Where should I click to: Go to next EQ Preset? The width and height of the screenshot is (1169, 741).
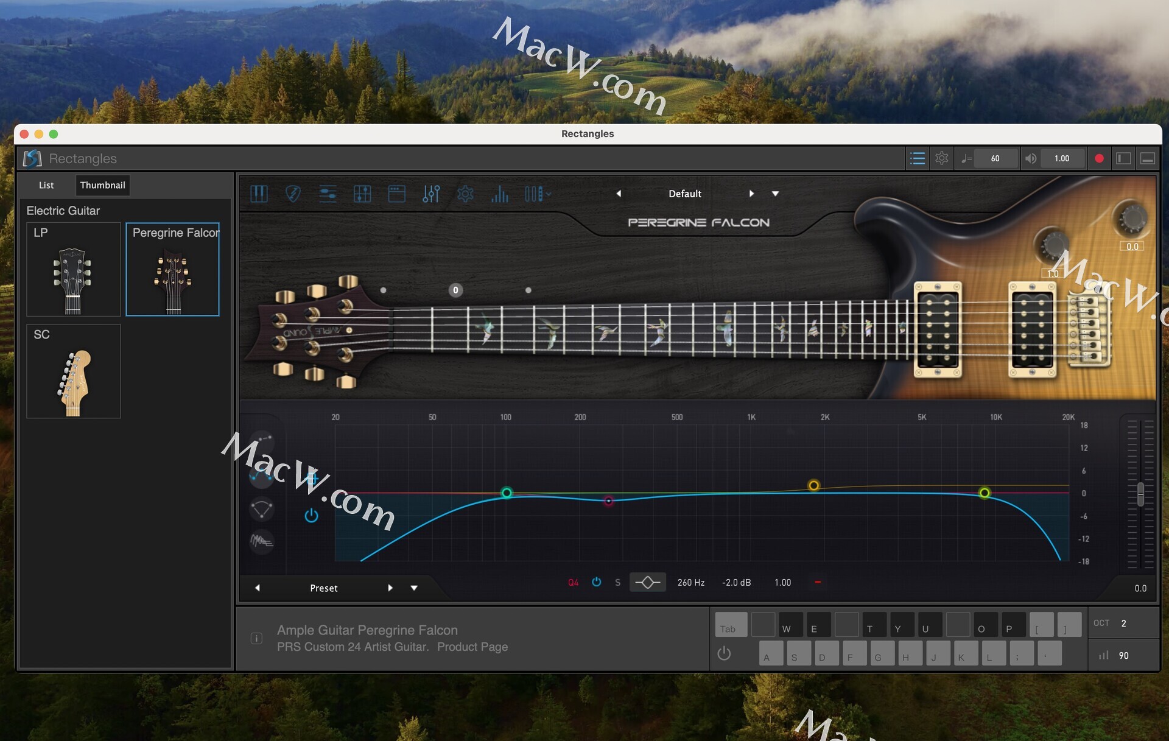pos(390,588)
